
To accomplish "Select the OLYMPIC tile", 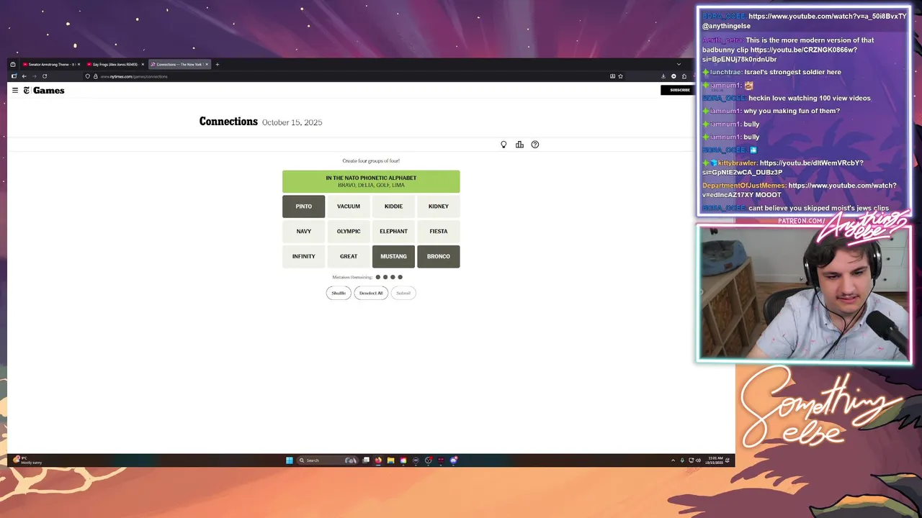I will (x=349, y=232).
